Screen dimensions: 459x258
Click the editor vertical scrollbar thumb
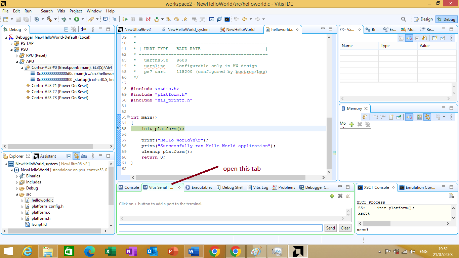tap(329, 143)
